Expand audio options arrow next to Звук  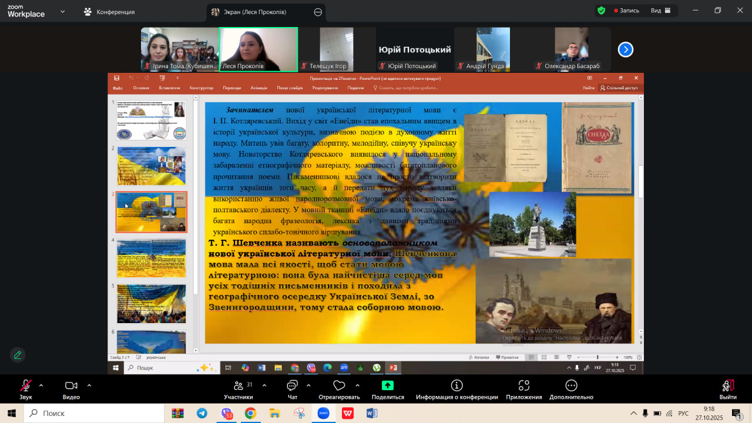pos(41,385)
